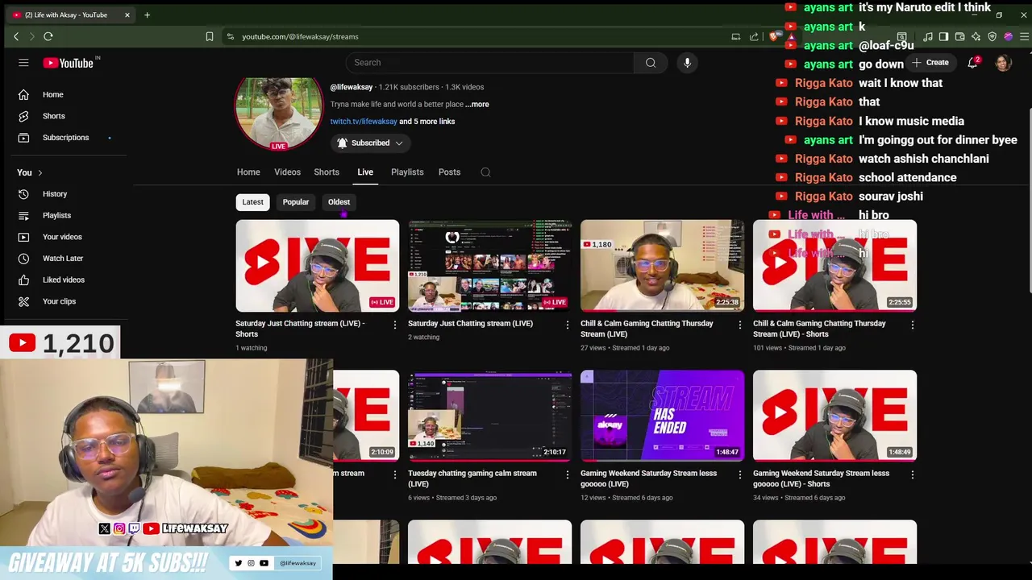Screen dimensions: 1032x580
Task: Open Watch Later list
Action: pyautogui.click(x=63, y=259)
